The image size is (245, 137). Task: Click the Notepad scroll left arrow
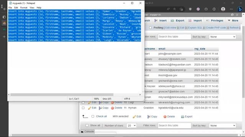(x=9, y=95)
